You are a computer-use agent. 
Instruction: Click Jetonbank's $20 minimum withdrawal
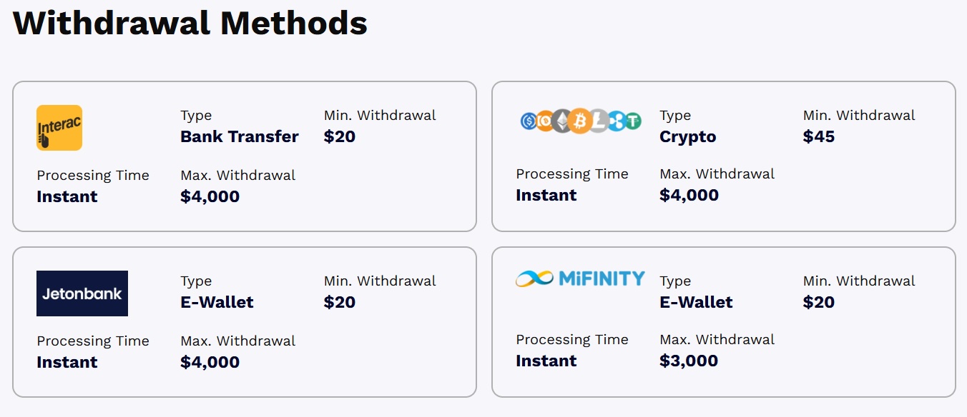pos(340,302)
